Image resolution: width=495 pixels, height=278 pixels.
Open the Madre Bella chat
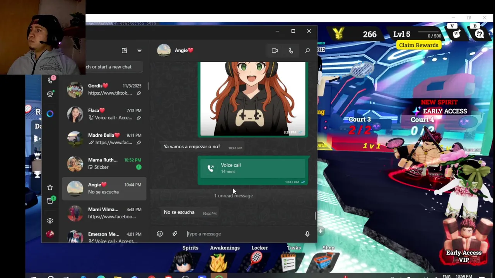[104, 139]
